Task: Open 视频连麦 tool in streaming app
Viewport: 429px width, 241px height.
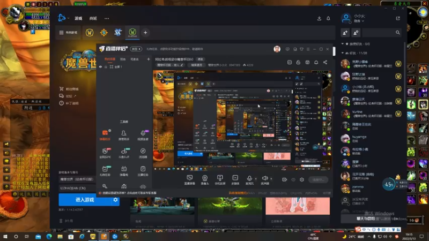Action: 143,135
